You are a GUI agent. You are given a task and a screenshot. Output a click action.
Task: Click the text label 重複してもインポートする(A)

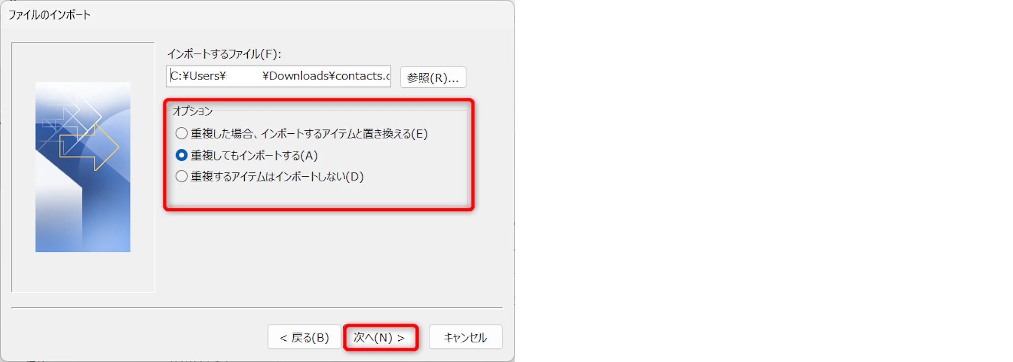click(x=254, y=156)
